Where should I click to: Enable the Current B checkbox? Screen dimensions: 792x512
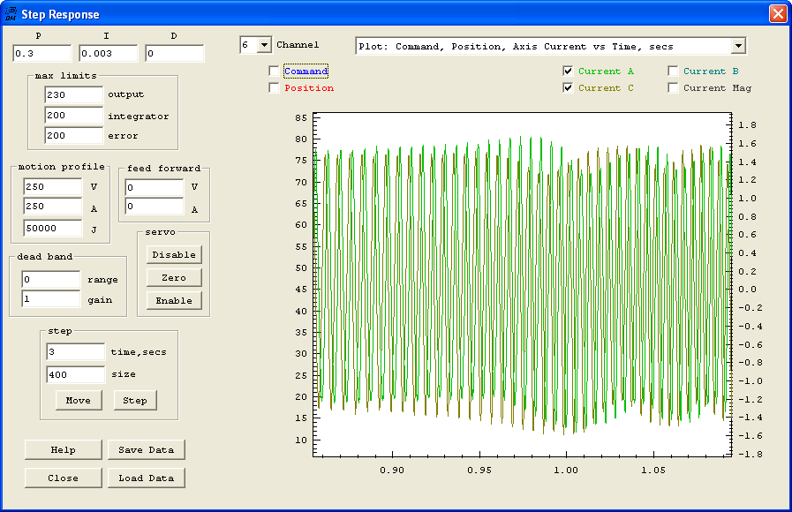[x=674, y=72]
